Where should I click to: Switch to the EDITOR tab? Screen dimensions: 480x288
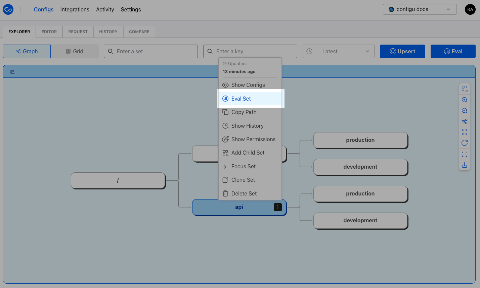pyautogui.click(x=49, y=32)
